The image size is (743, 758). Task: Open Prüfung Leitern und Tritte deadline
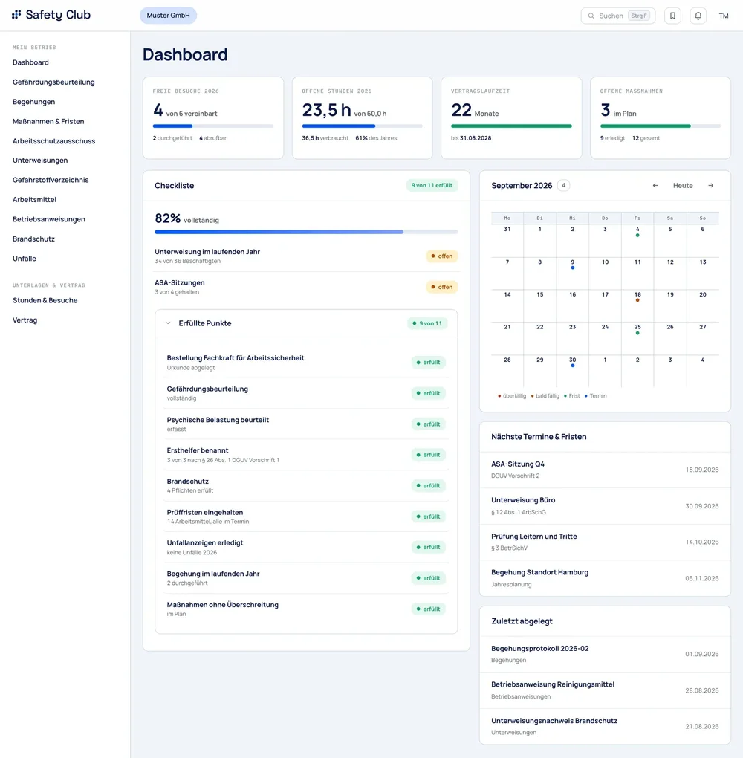tap(605, 542)
